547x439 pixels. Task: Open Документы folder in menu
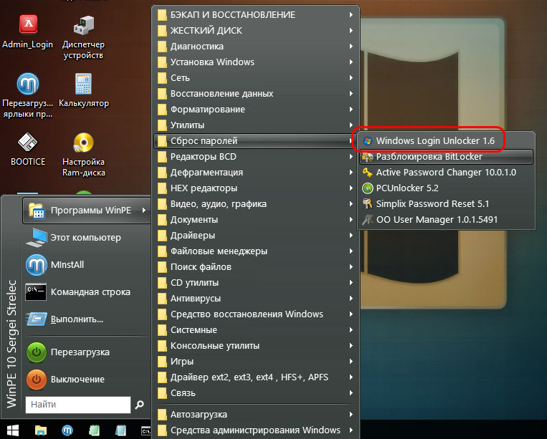coord(257,219)
